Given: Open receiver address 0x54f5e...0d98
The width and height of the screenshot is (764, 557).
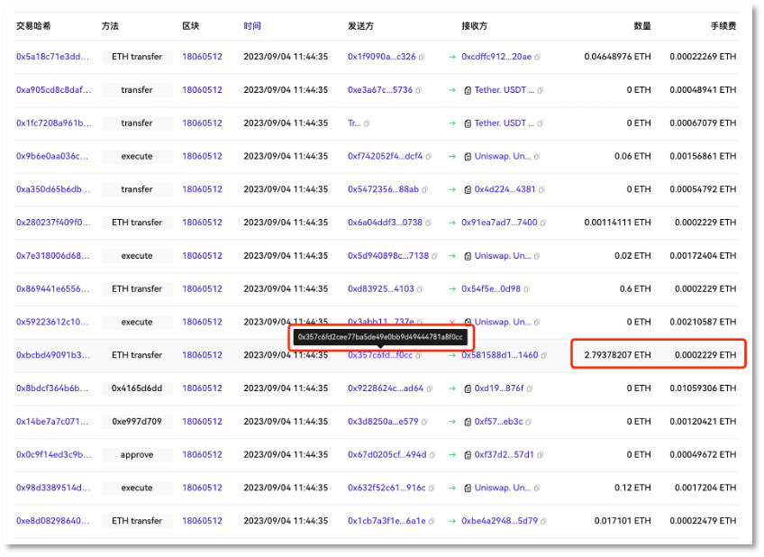Looking at the screenshot, I should tap(490, 288).
